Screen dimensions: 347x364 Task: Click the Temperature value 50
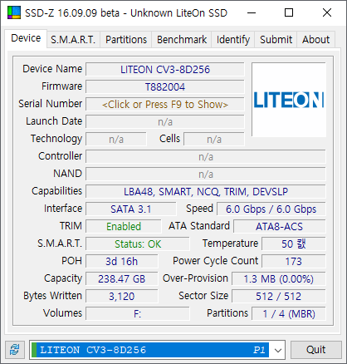pos(294,244)
